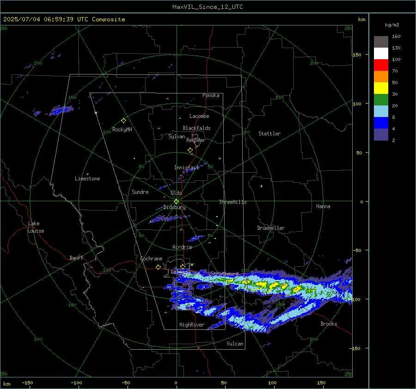416x389 pixels.
Task: Click the Hanna label
Action: pyautogui.click(x=323, y=206)
